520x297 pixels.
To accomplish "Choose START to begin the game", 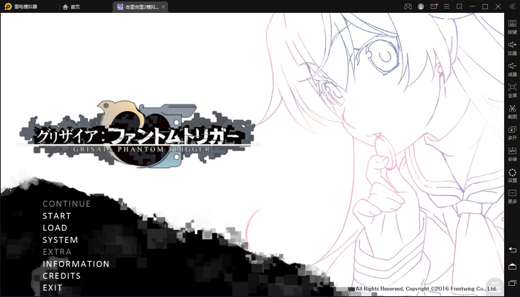I will coord(57,216).
